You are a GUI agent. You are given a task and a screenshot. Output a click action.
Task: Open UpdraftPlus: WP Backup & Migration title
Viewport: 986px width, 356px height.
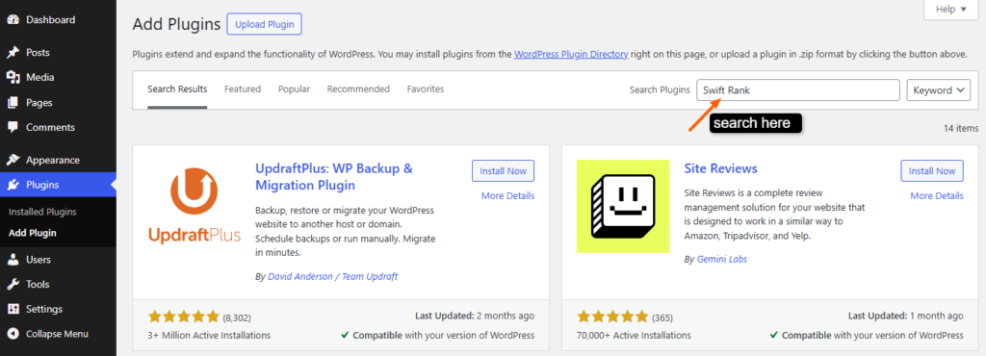pos(334,177)
